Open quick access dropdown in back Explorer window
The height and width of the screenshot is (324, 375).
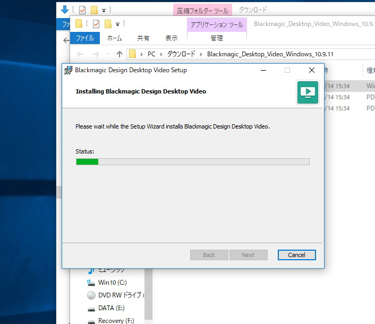coord(104,11)
